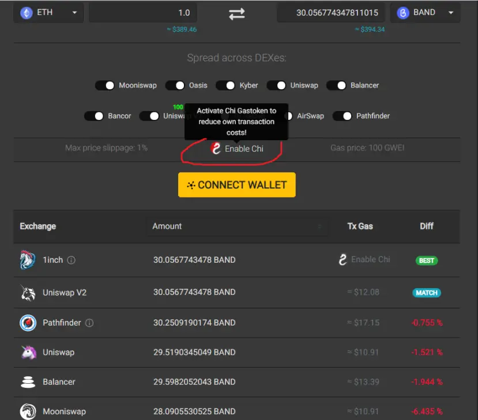Click the red Chi Gastoken icon
The height and width of the screenshot is (420, 478).
pos(216,149)
